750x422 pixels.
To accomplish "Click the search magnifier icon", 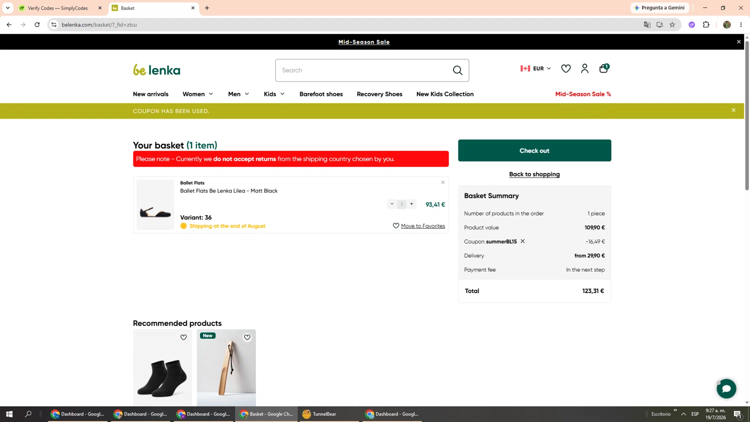I will pyautogui.click(x=457, y=70).
